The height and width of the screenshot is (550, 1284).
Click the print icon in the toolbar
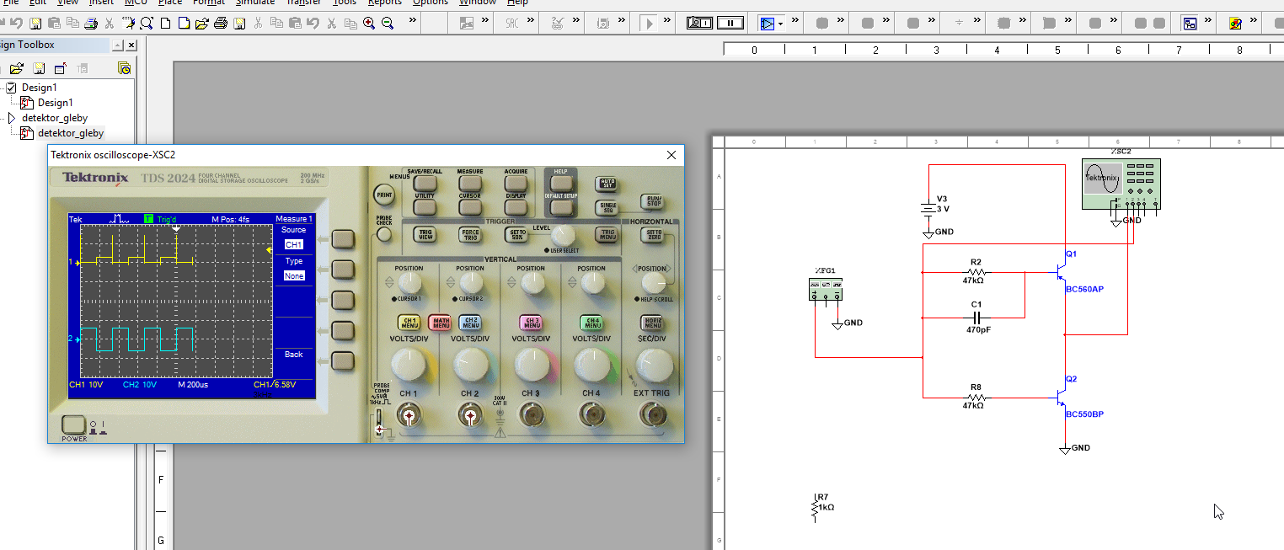220,24
